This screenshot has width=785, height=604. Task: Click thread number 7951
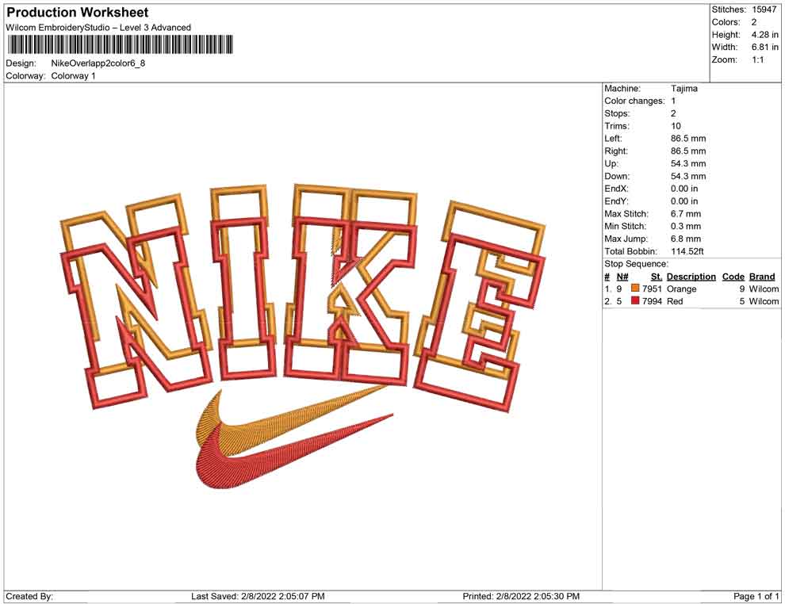tap(652, 289)
